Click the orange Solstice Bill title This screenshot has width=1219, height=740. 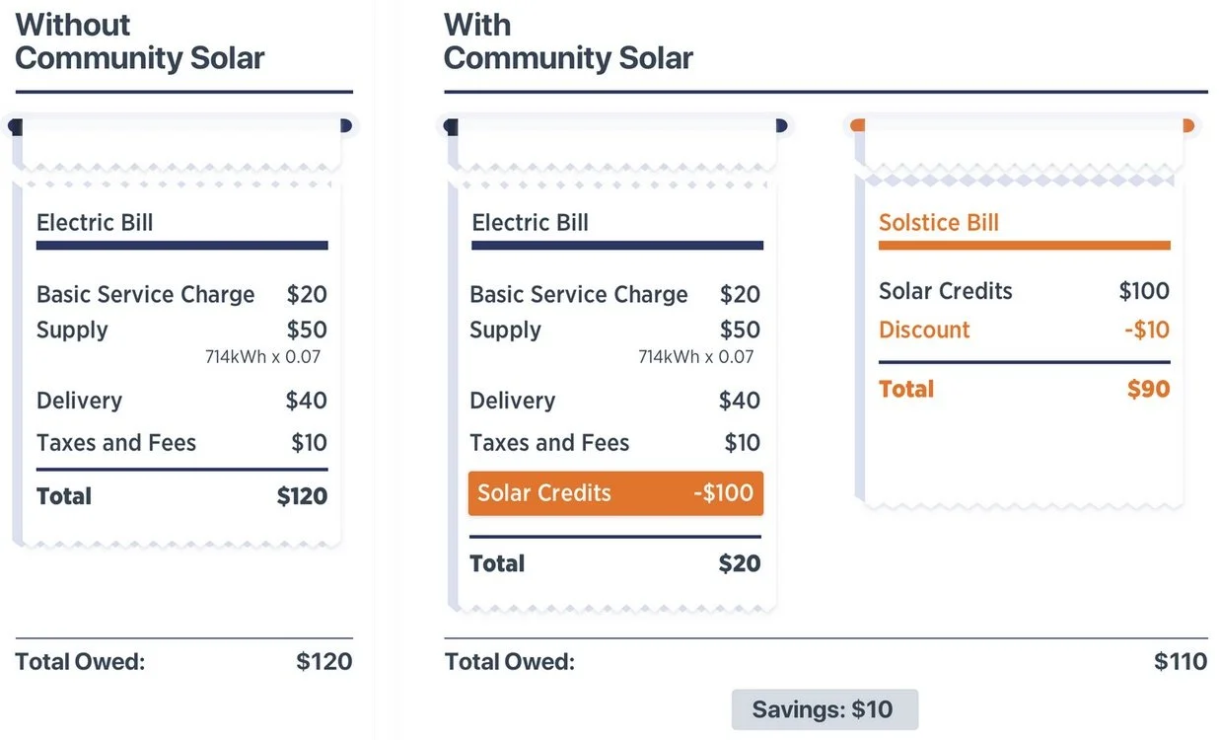938,223
